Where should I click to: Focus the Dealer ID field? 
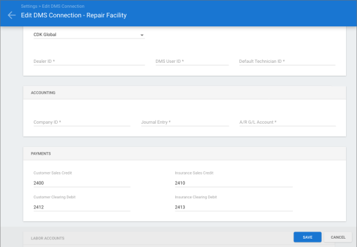(89, 61)
